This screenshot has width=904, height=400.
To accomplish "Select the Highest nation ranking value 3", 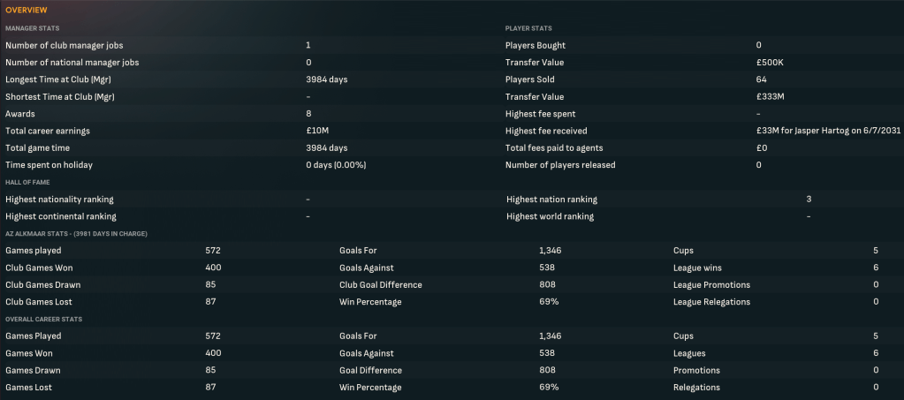I will coord(809,200).
